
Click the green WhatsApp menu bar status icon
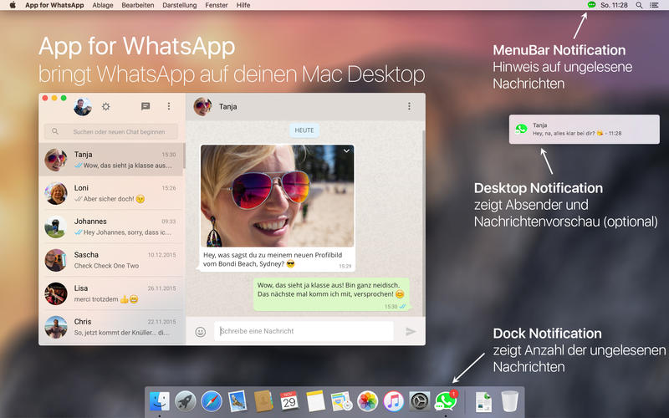tap(591, 5)
